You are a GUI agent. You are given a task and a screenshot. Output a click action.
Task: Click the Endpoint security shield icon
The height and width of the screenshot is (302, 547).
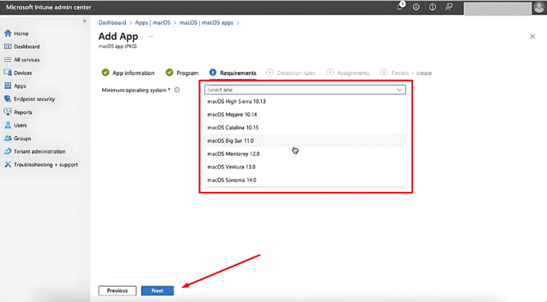point(7,99)
